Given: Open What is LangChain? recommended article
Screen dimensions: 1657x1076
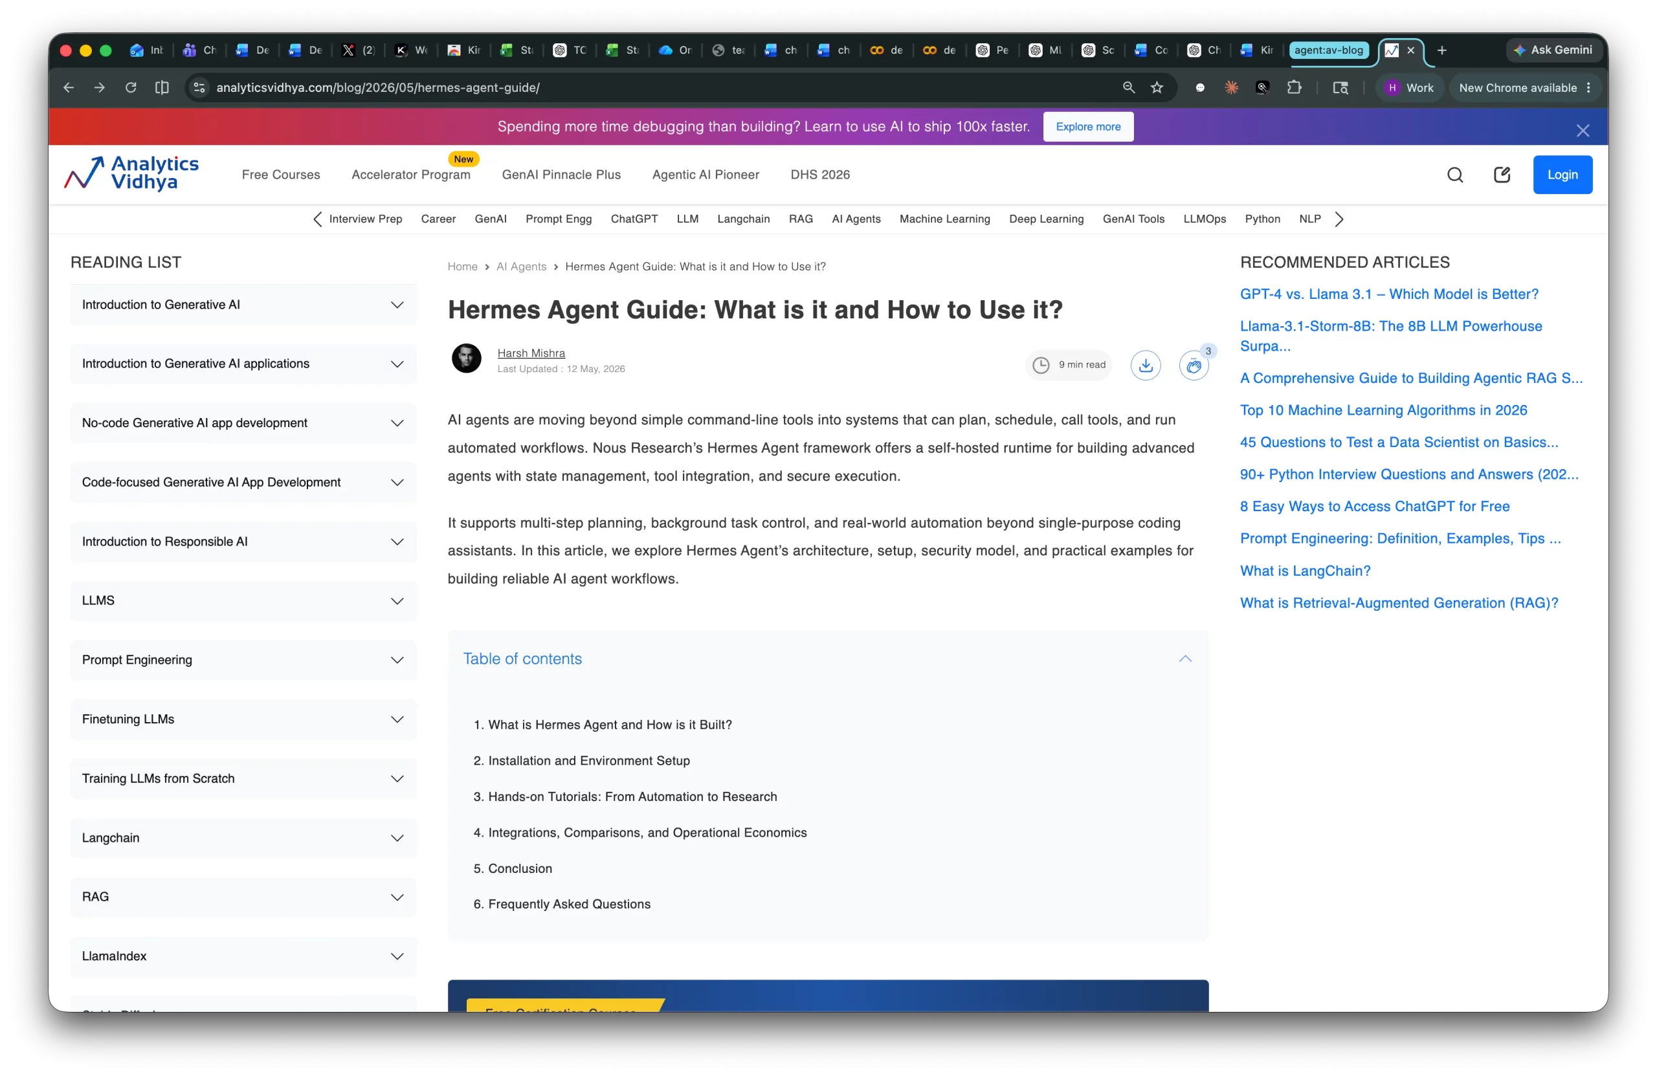Looking at the screenshot, I should 1306,571.
